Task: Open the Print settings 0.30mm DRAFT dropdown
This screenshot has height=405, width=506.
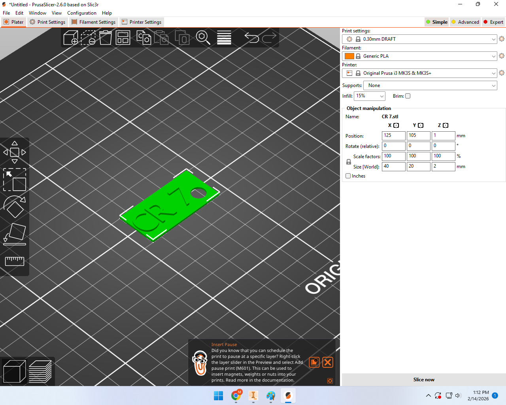Action: (419, 39)
